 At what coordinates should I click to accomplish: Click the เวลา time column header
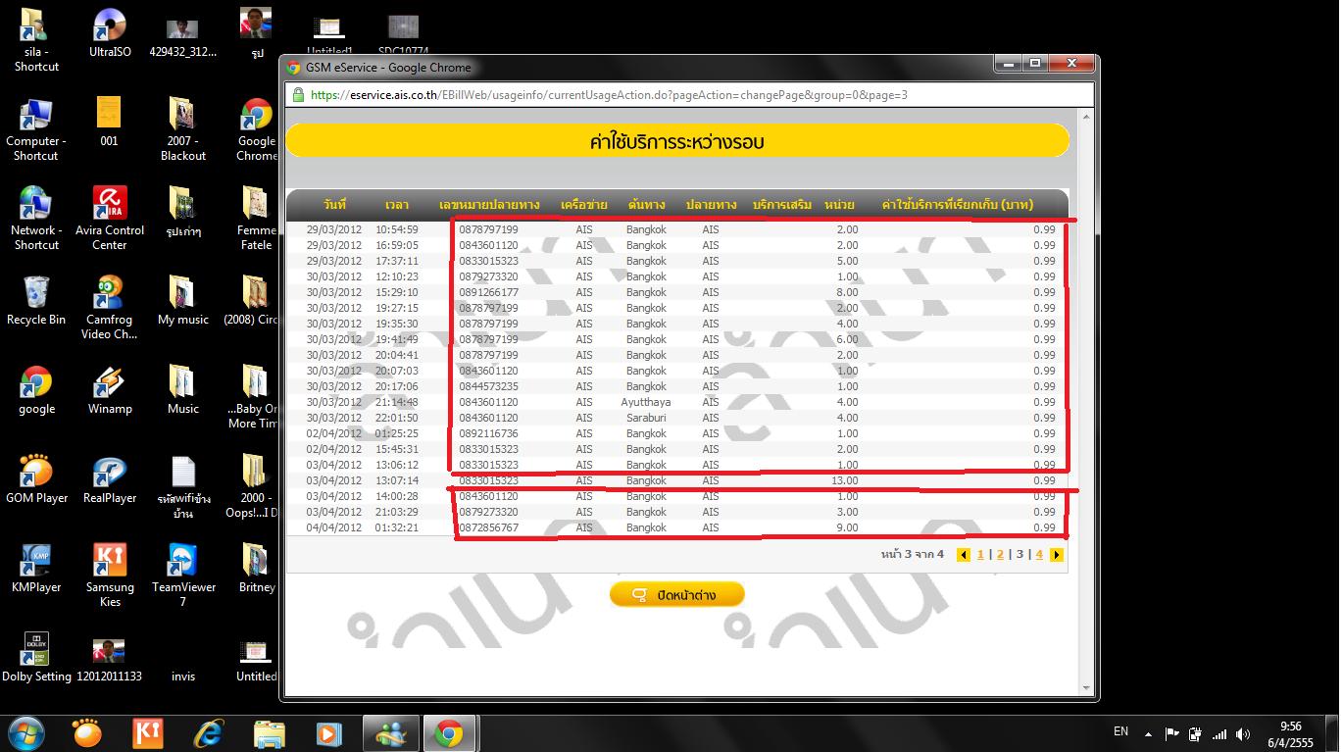(397, 205)
